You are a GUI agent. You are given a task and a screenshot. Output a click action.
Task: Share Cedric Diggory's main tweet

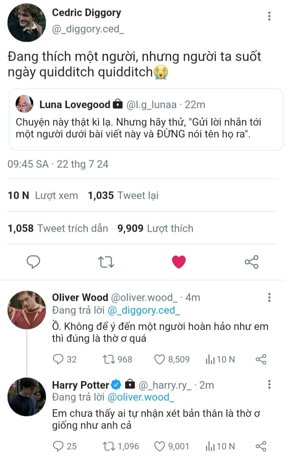tap(252, 262)
